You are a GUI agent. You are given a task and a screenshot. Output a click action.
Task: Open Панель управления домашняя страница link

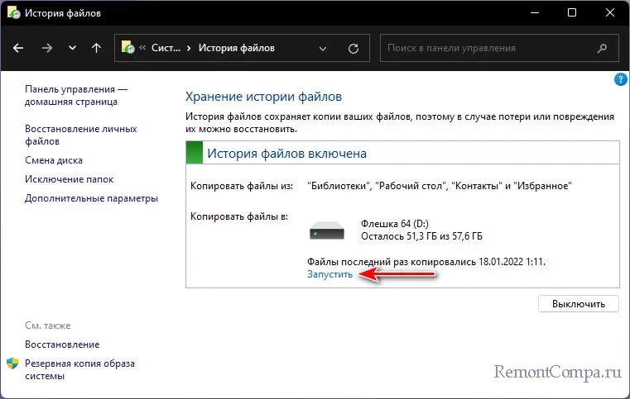click(76, 95)
